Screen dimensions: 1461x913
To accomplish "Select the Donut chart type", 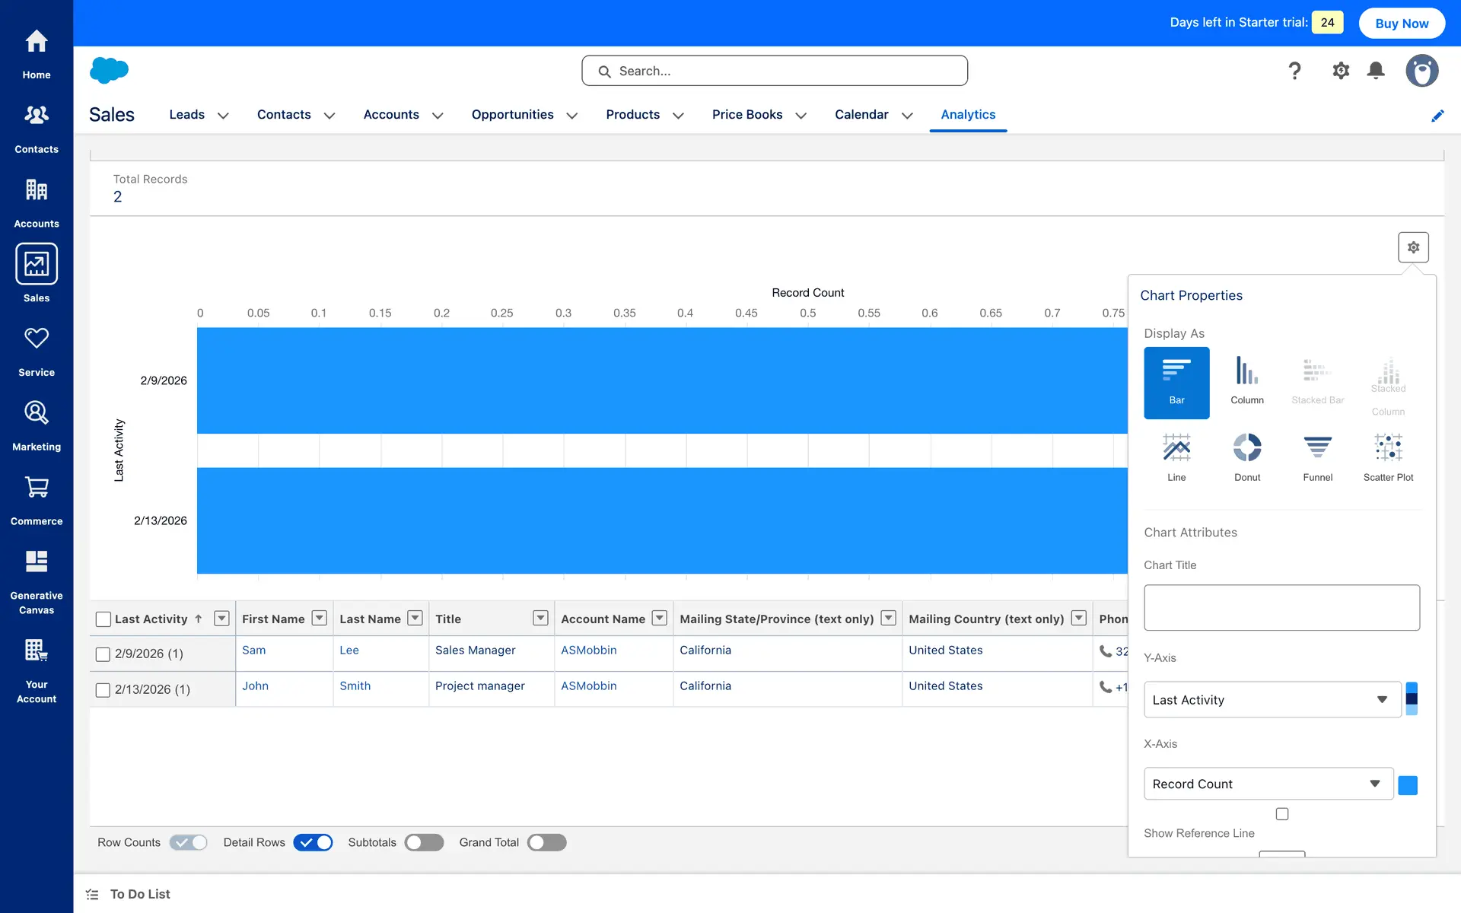I will point(1246,456).
